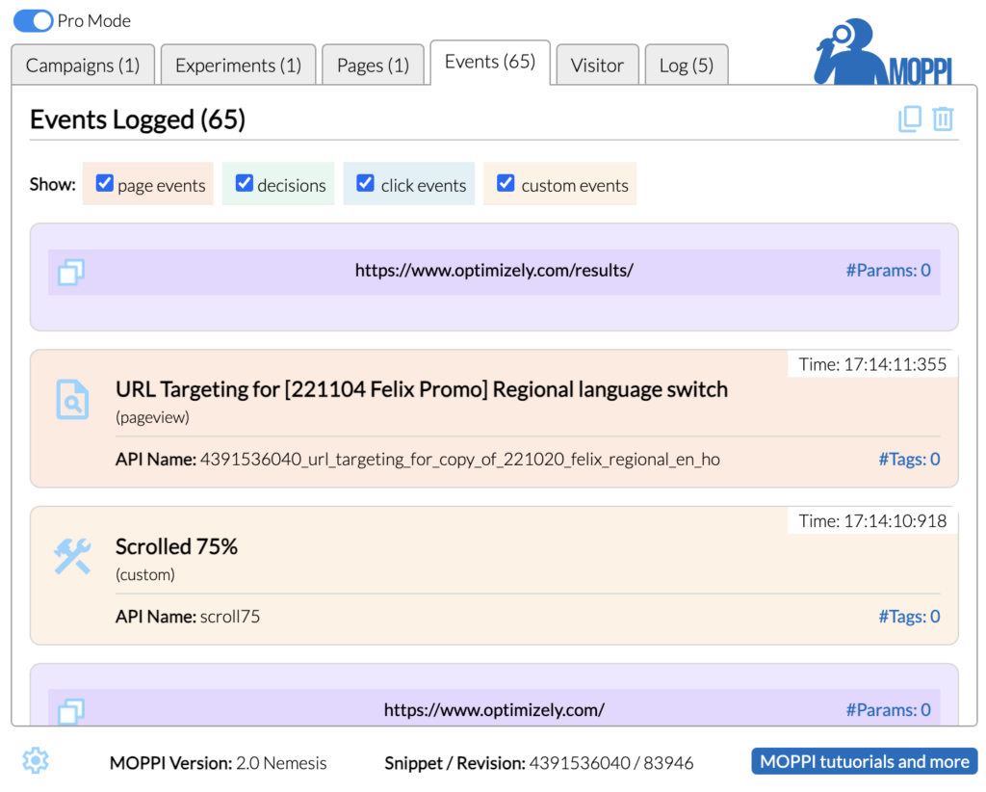Click pageview icon on URL Targeting event
Image resolution: width=986 pixels, height=792 pixels.
pyautogui.click(x=72, y=400)
